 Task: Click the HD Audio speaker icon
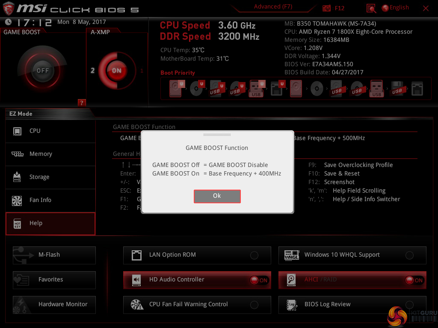click(x=136, y=280)
